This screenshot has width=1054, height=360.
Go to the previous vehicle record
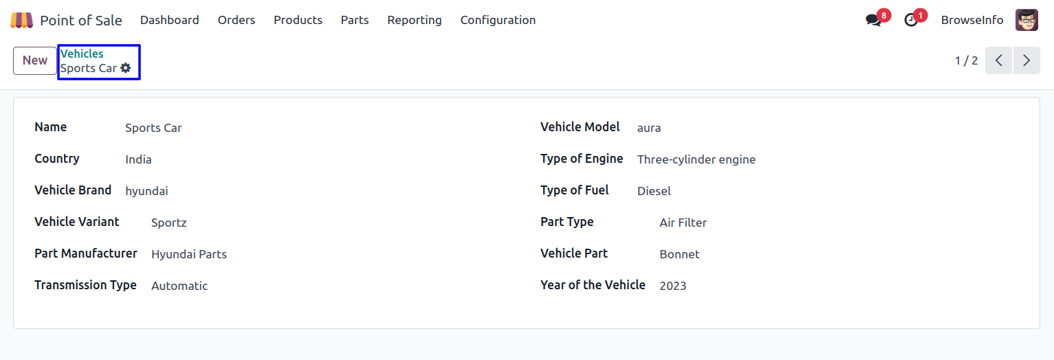(x=999, y=60)
